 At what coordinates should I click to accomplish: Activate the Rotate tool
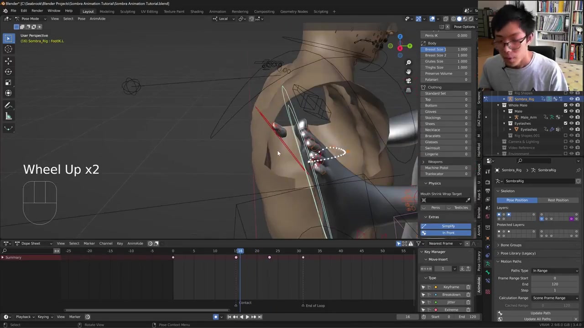click(8, 72)
